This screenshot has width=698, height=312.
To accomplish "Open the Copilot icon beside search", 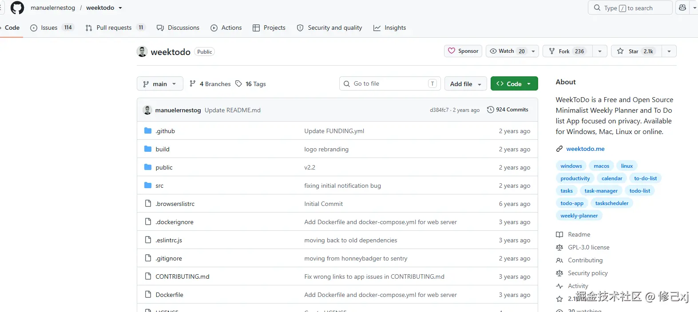I will click(x=682, y=8).
